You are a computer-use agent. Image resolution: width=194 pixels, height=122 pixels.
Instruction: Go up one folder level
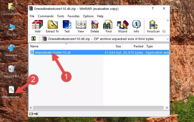(x=34, y=38)
